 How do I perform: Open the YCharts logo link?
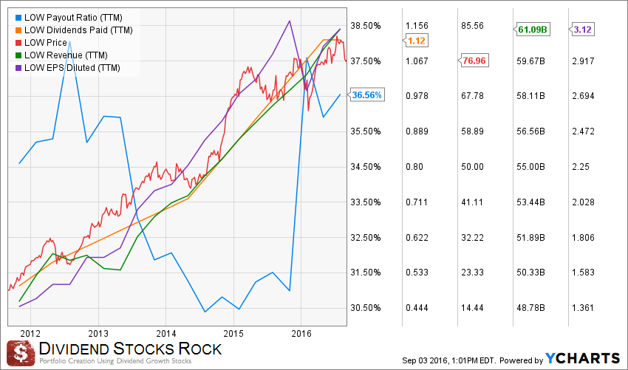(x=583, y=358)
